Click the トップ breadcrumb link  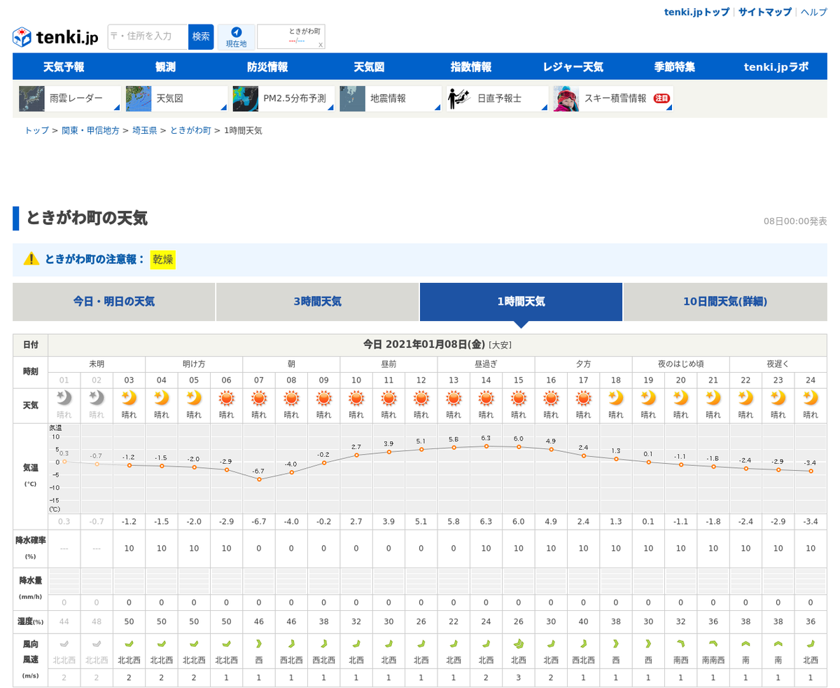(36, 130)
